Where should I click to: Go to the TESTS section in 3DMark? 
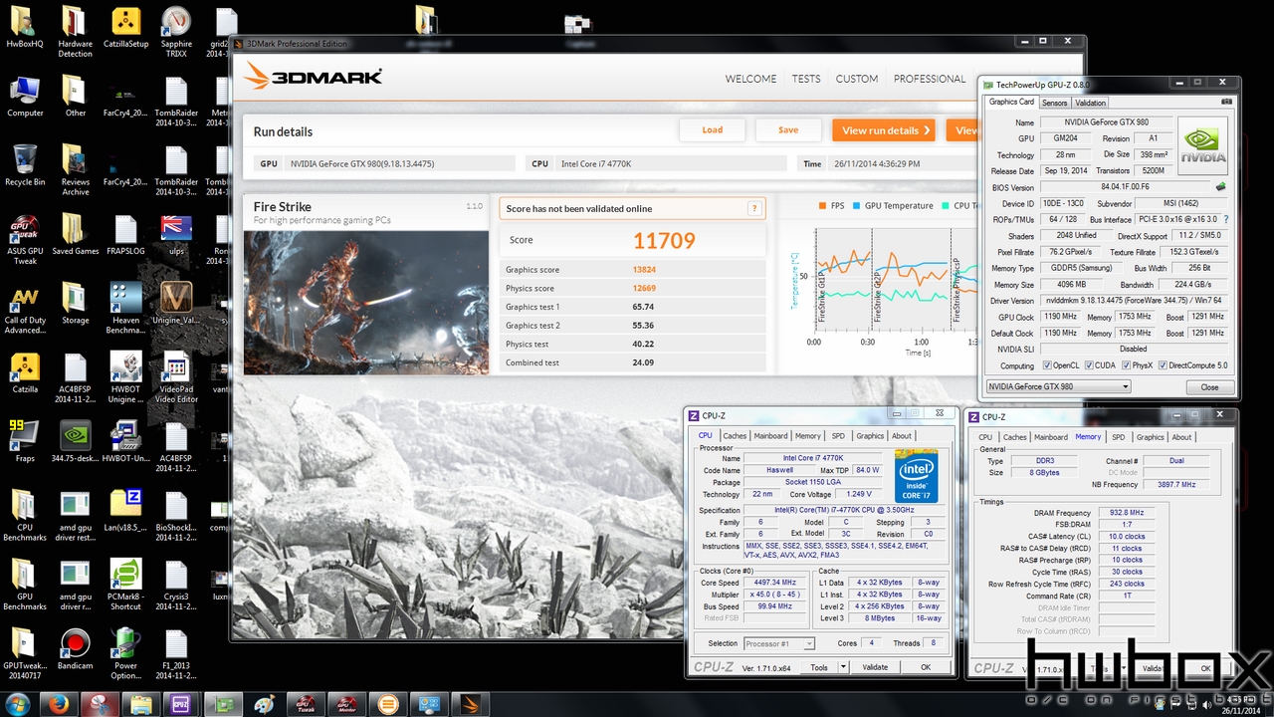[806, 79]
